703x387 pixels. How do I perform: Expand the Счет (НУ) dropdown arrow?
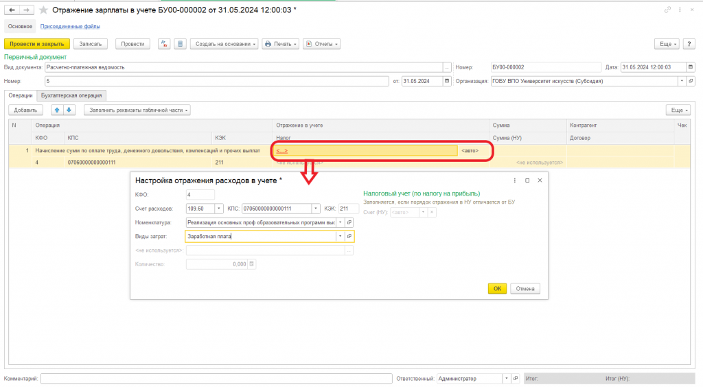point(423,212)
